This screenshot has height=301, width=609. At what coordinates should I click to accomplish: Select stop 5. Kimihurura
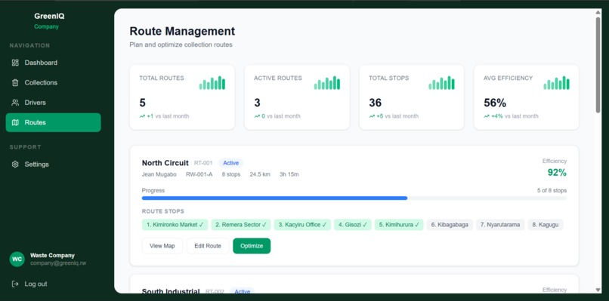399,225
